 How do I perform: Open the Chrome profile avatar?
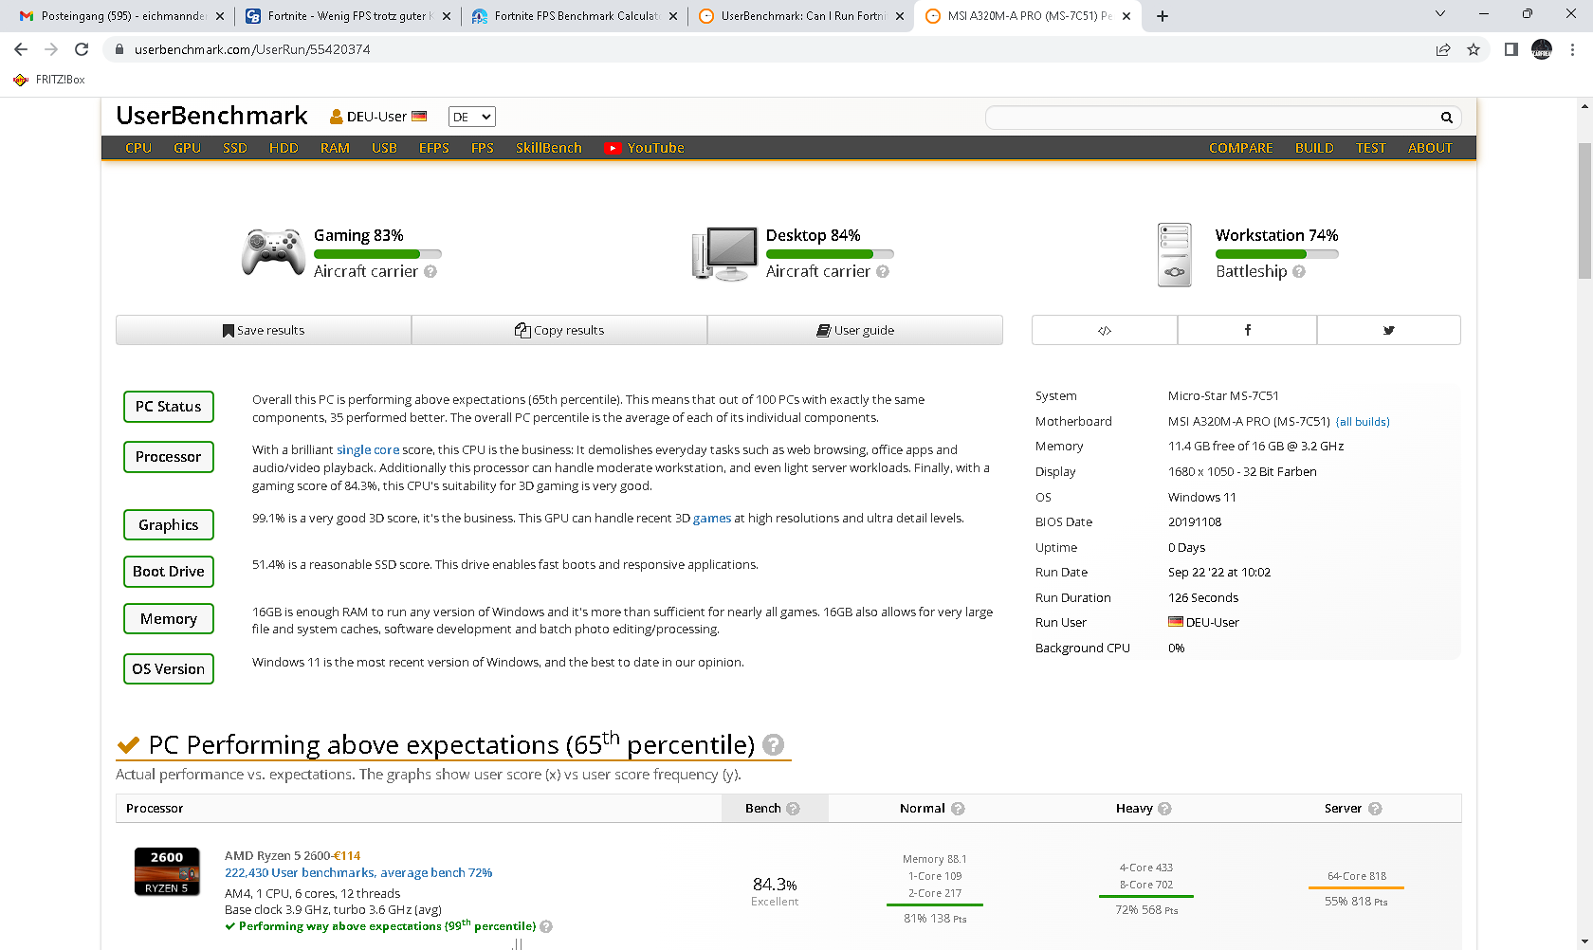[x=1542, y=49]
